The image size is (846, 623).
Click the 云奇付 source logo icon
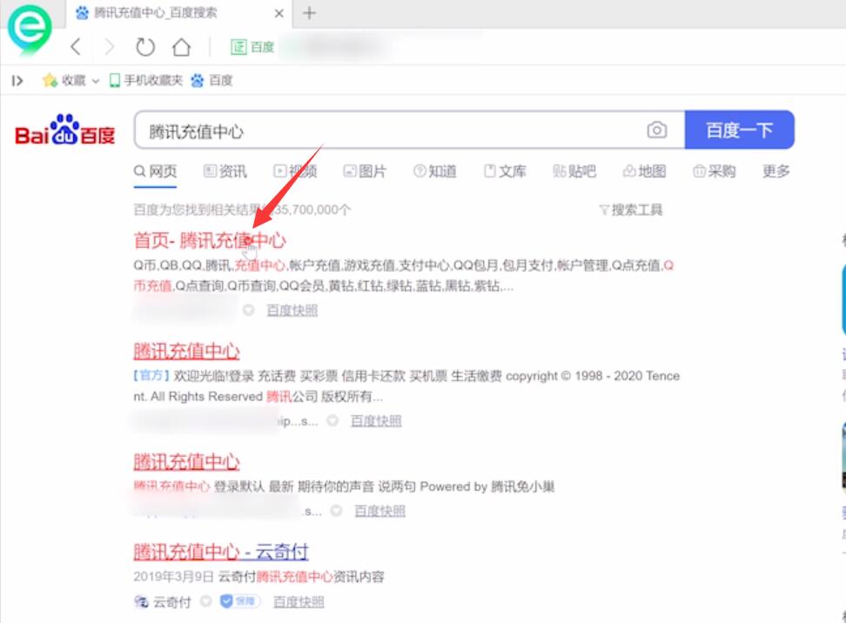pos(141,601)
